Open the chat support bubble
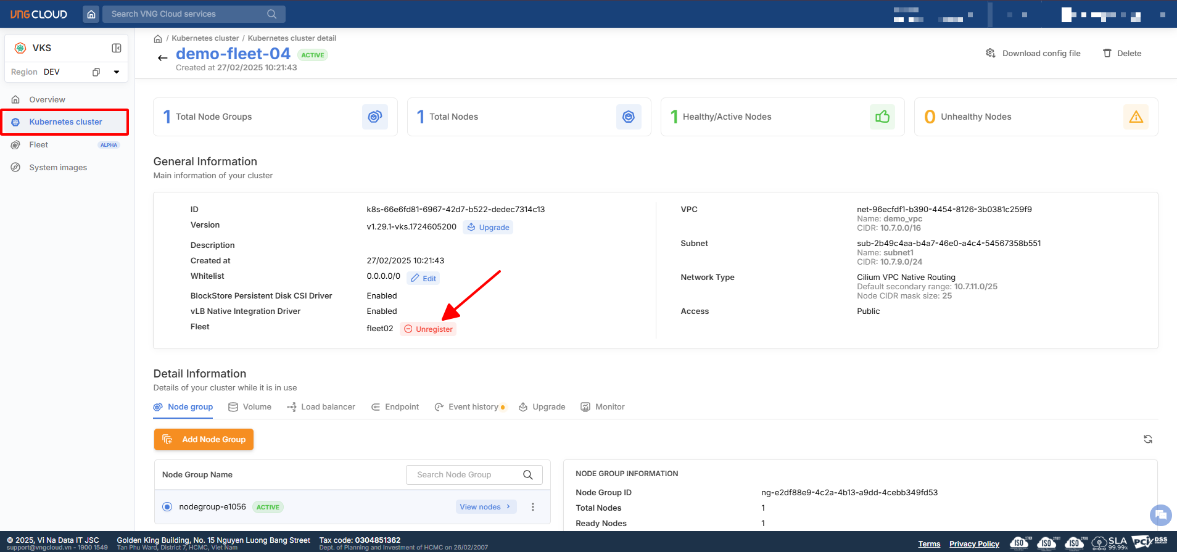Screen dimensions: 1177x552 point(1160,514)
